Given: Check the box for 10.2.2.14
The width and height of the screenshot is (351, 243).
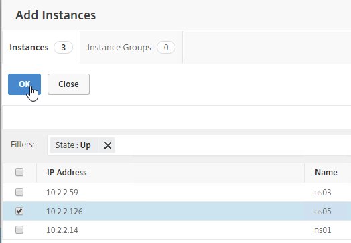Looking at the screenshot, I should point(19,230).
